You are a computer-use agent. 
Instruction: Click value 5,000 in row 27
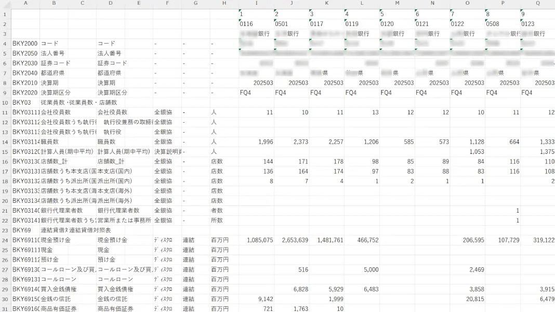point(371,269)
